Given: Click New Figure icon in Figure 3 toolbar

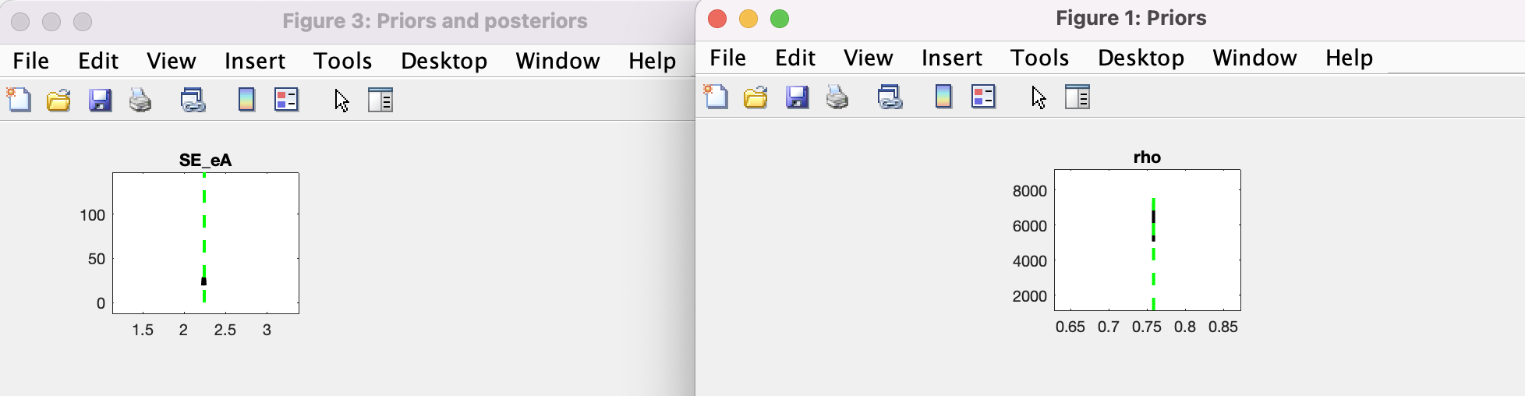Looking at the screenshot, I should tap(19, 100).
